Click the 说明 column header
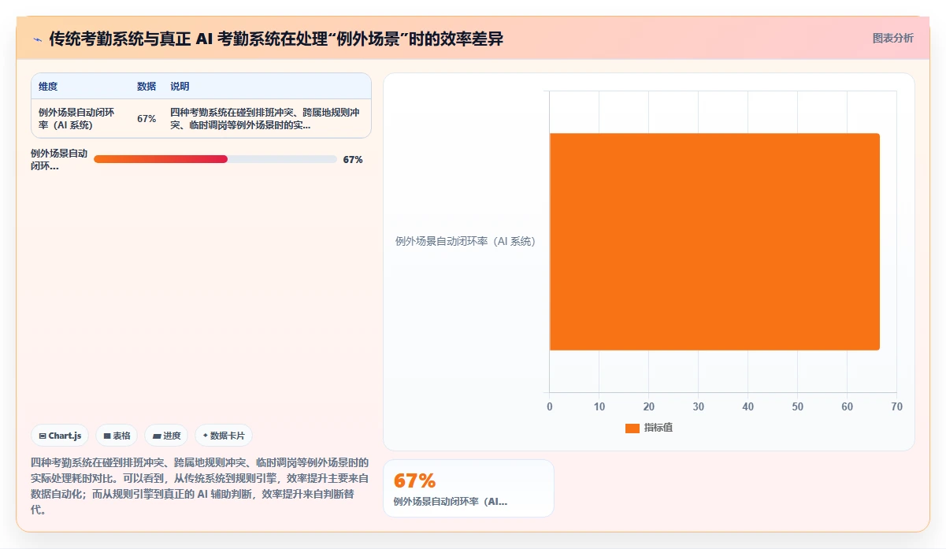 [x=180, y=87]
